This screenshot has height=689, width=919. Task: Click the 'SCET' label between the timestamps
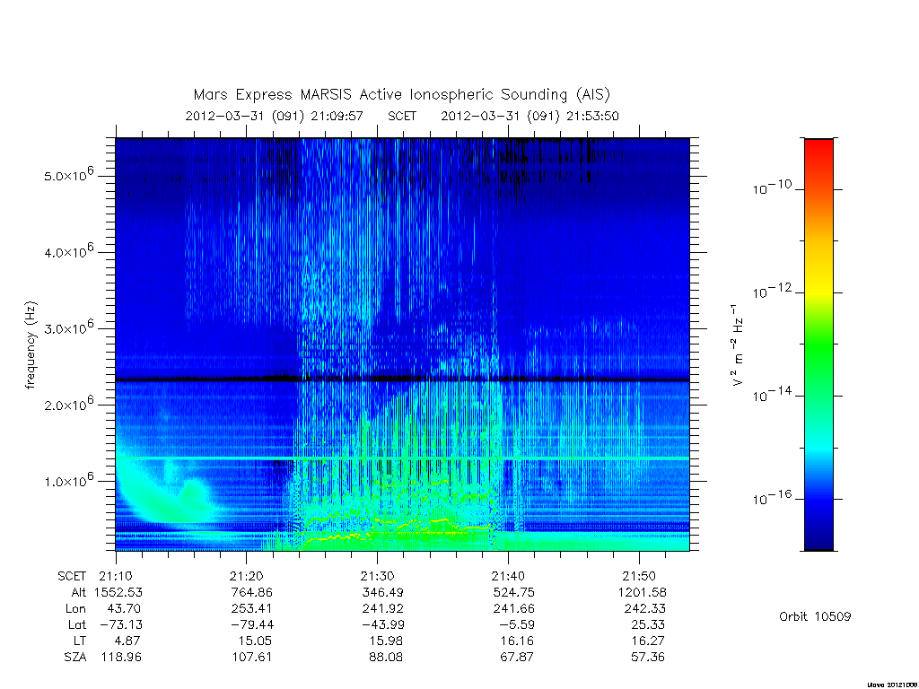pyautogui.click(x=402, y=116)
